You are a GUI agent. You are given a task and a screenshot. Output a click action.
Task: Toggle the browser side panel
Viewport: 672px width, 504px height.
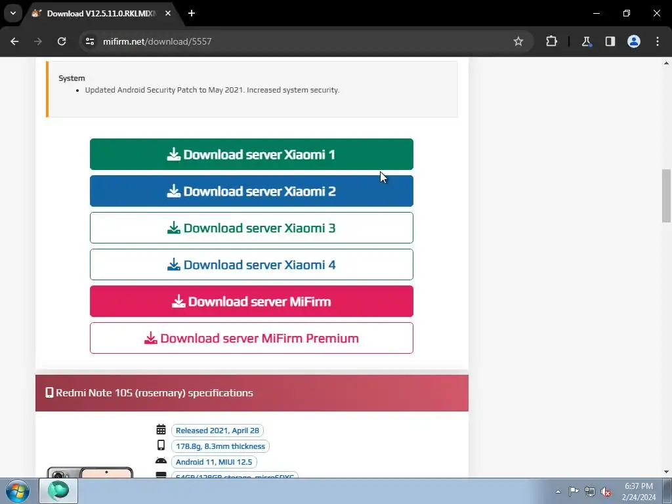tap(610, 41)
